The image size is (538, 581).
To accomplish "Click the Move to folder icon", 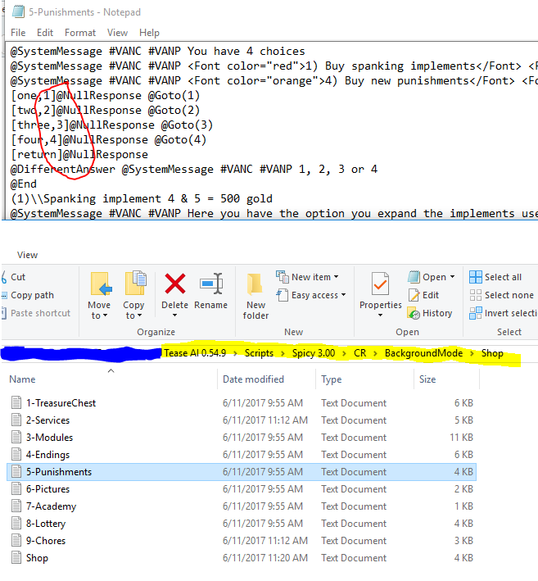I will [101, 285].
